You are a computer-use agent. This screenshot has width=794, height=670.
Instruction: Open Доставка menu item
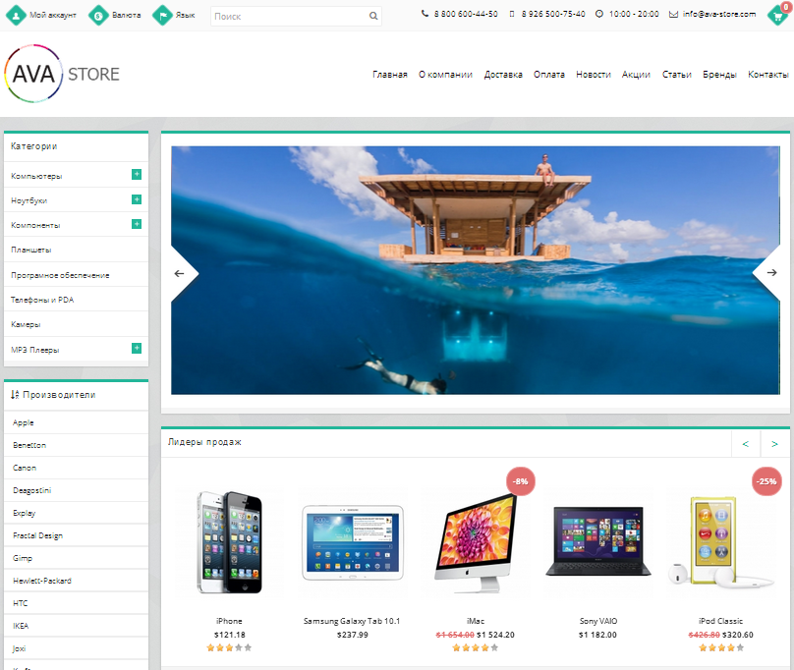coord(503,75)
